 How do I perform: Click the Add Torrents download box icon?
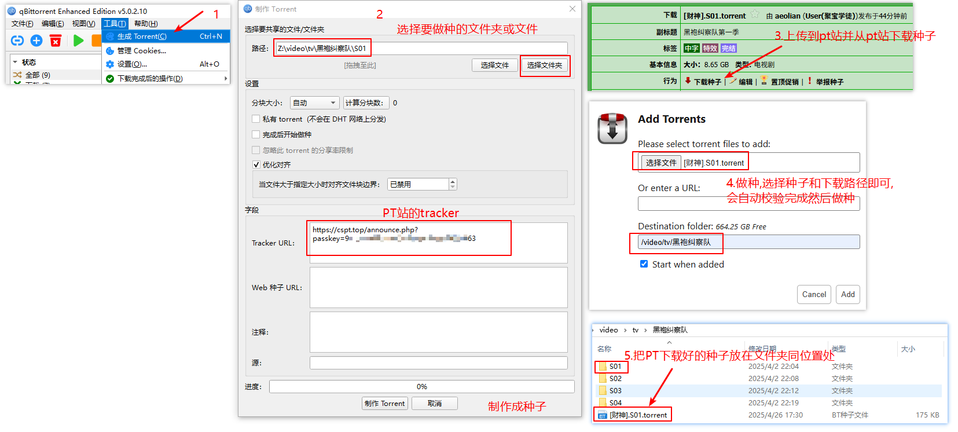coord(612,128)
